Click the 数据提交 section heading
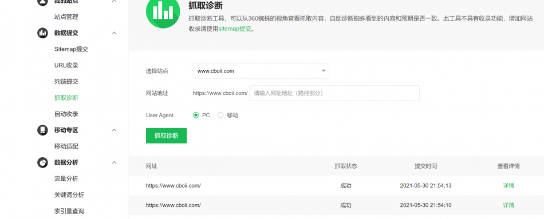The height and width of the screenshot is (219, 544). coord(66,33)
